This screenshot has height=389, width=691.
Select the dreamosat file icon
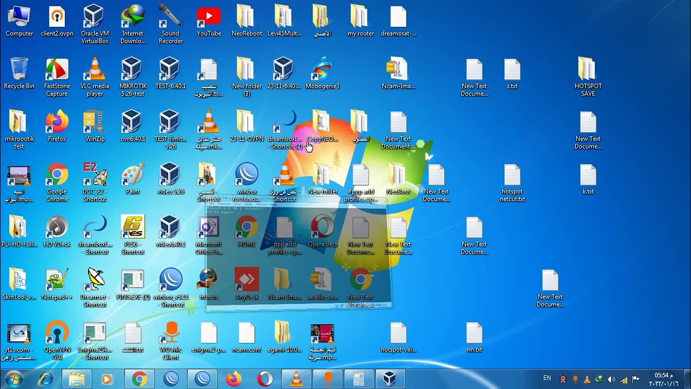(398, 22)
